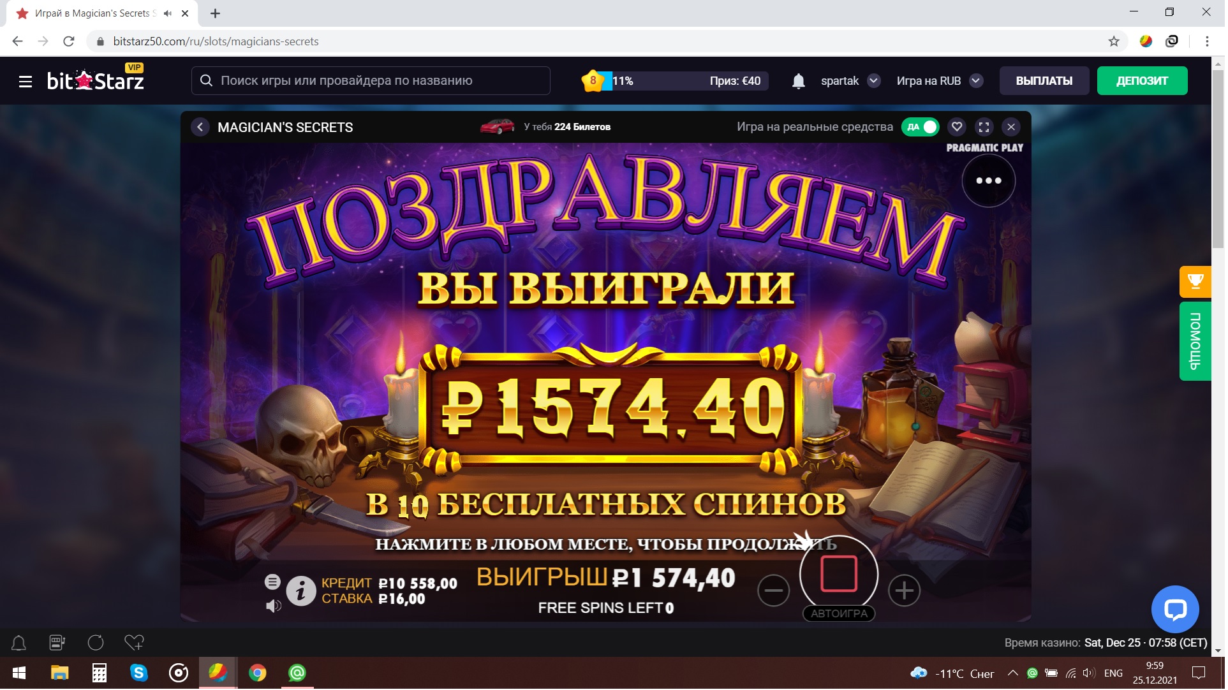Mute the browser tab audio icon
The height and width of the screenshot is (690, 1228).
168,13
